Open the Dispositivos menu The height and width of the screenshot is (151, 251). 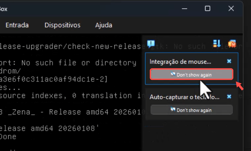[x=62, y=25]
